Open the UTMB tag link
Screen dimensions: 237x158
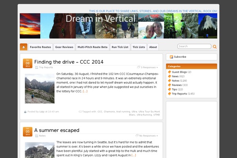156,115
